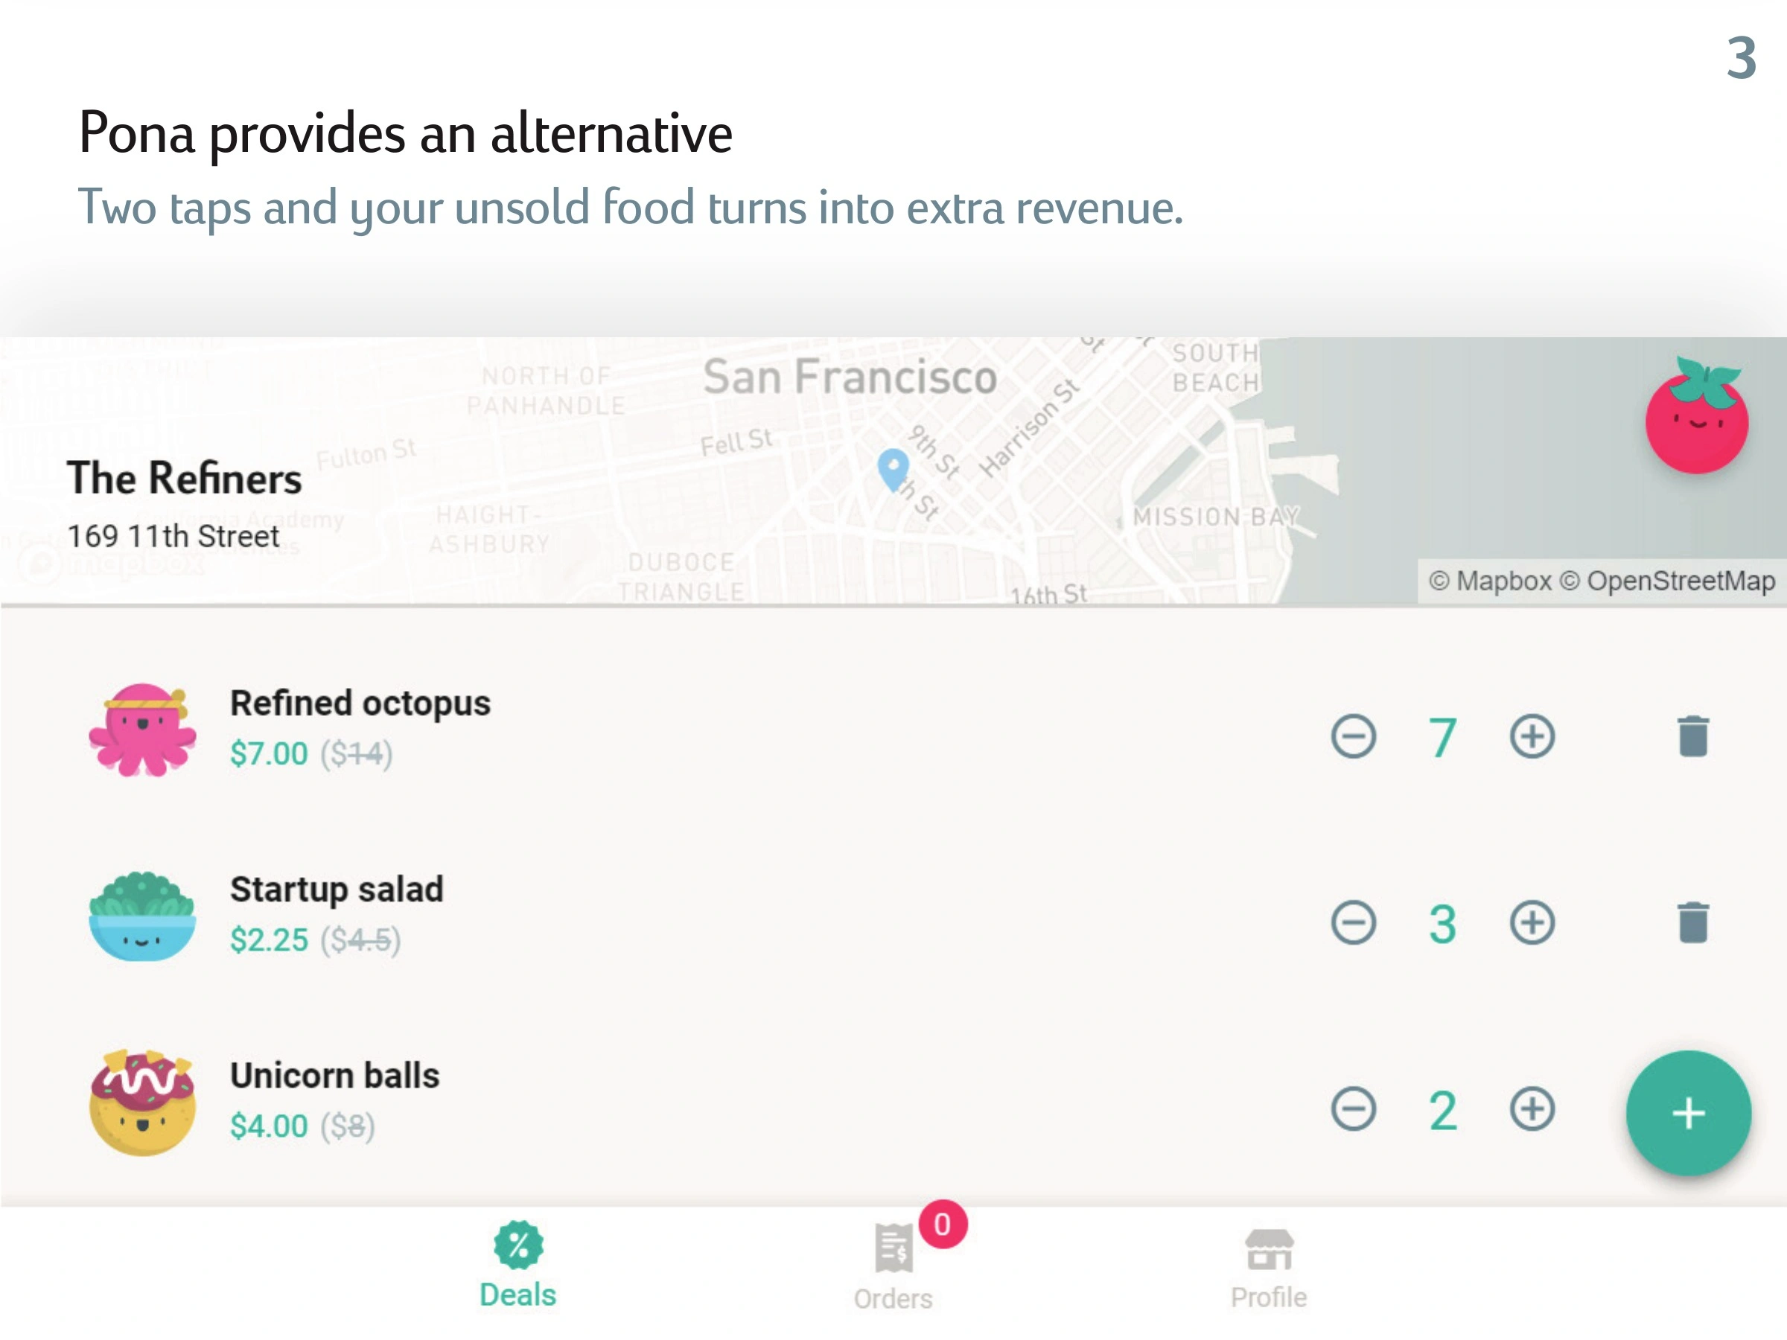Increase Startup salad quantity with plus button
This screenshot has width=1787, height=1340.
1532,922
